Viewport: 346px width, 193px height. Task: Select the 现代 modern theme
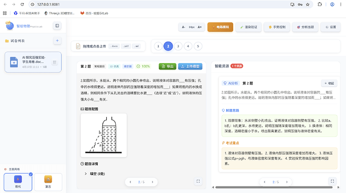[18, 182]
